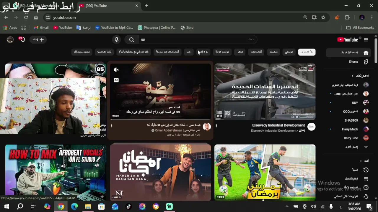Open Chrome three-dot menu
Image resolution: width=378 pixels, height=212 pixels.
point(372,17)
